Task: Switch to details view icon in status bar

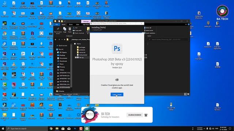Action: [x=185, y=94]
